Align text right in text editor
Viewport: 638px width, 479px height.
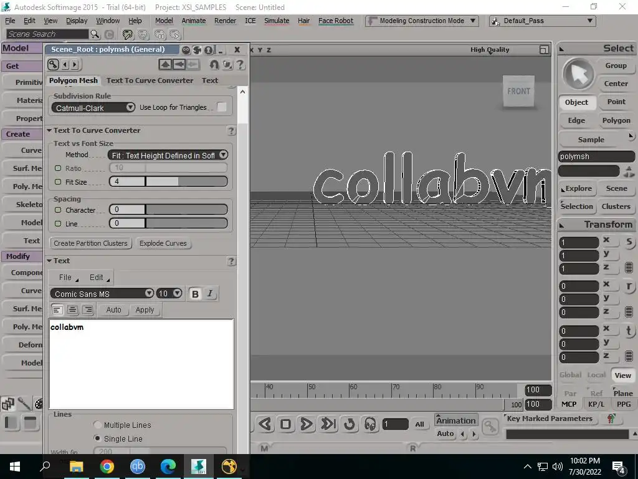pos(87,310)
